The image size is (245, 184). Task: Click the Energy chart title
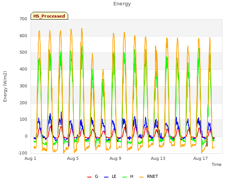122,3
